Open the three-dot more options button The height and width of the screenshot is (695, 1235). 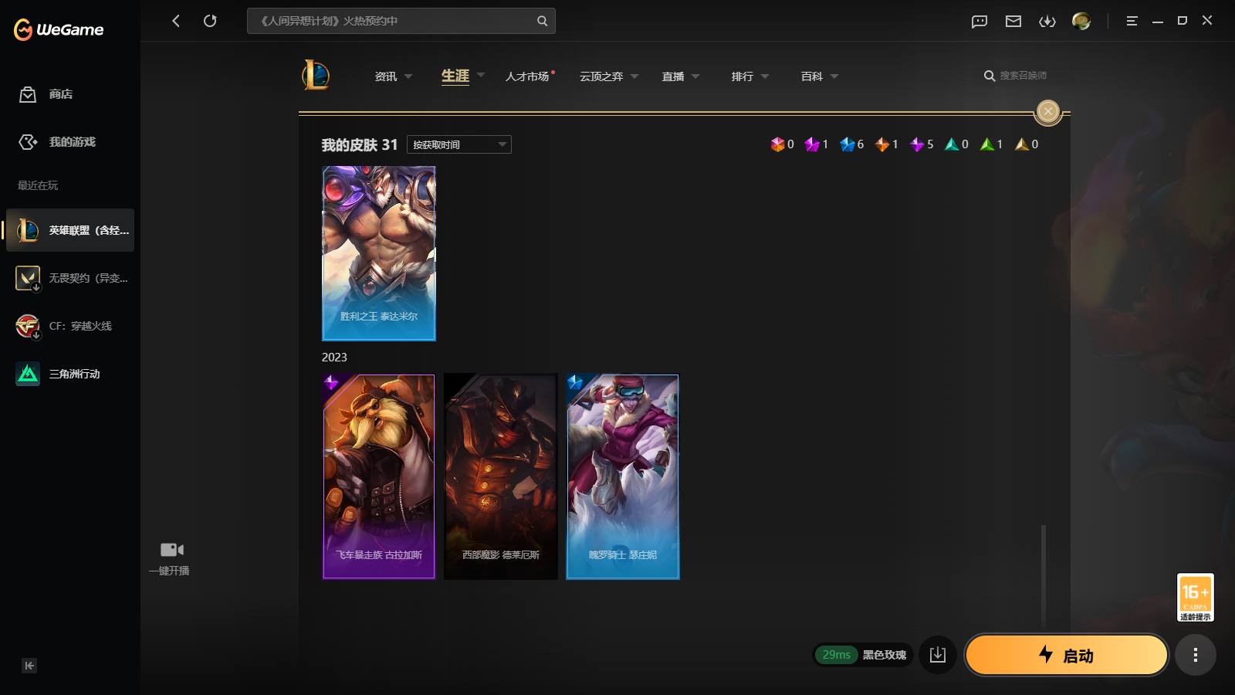(1196, 655)
